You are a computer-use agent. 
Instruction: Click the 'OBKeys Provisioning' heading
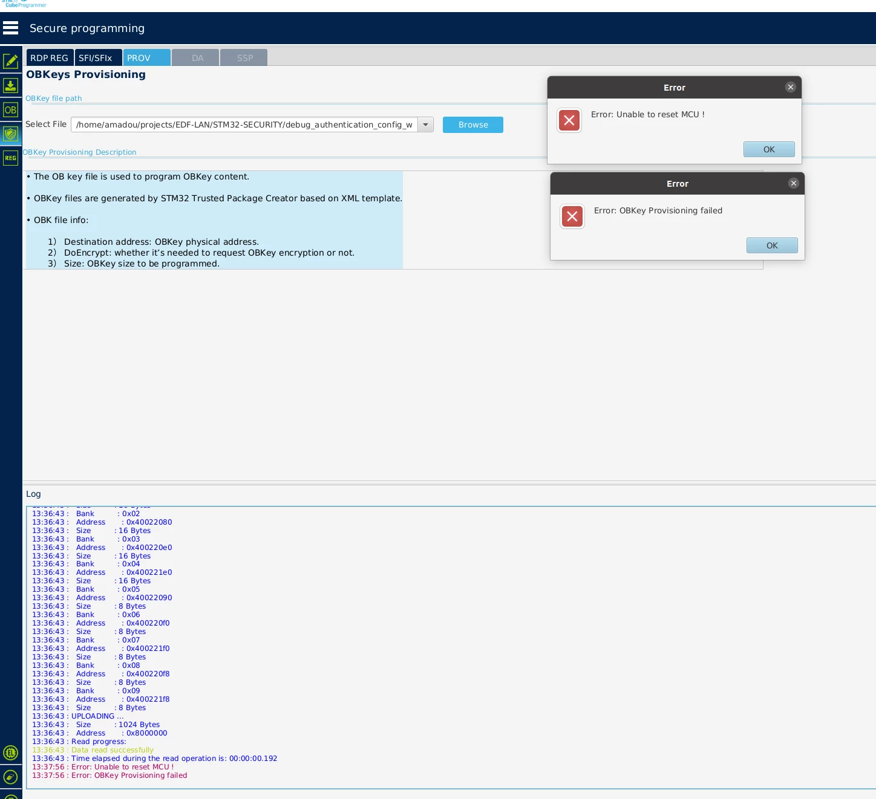tap(86, 74)
